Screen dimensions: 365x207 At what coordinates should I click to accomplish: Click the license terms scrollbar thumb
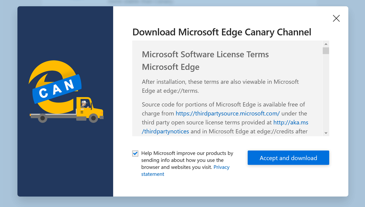coord(326,51)
